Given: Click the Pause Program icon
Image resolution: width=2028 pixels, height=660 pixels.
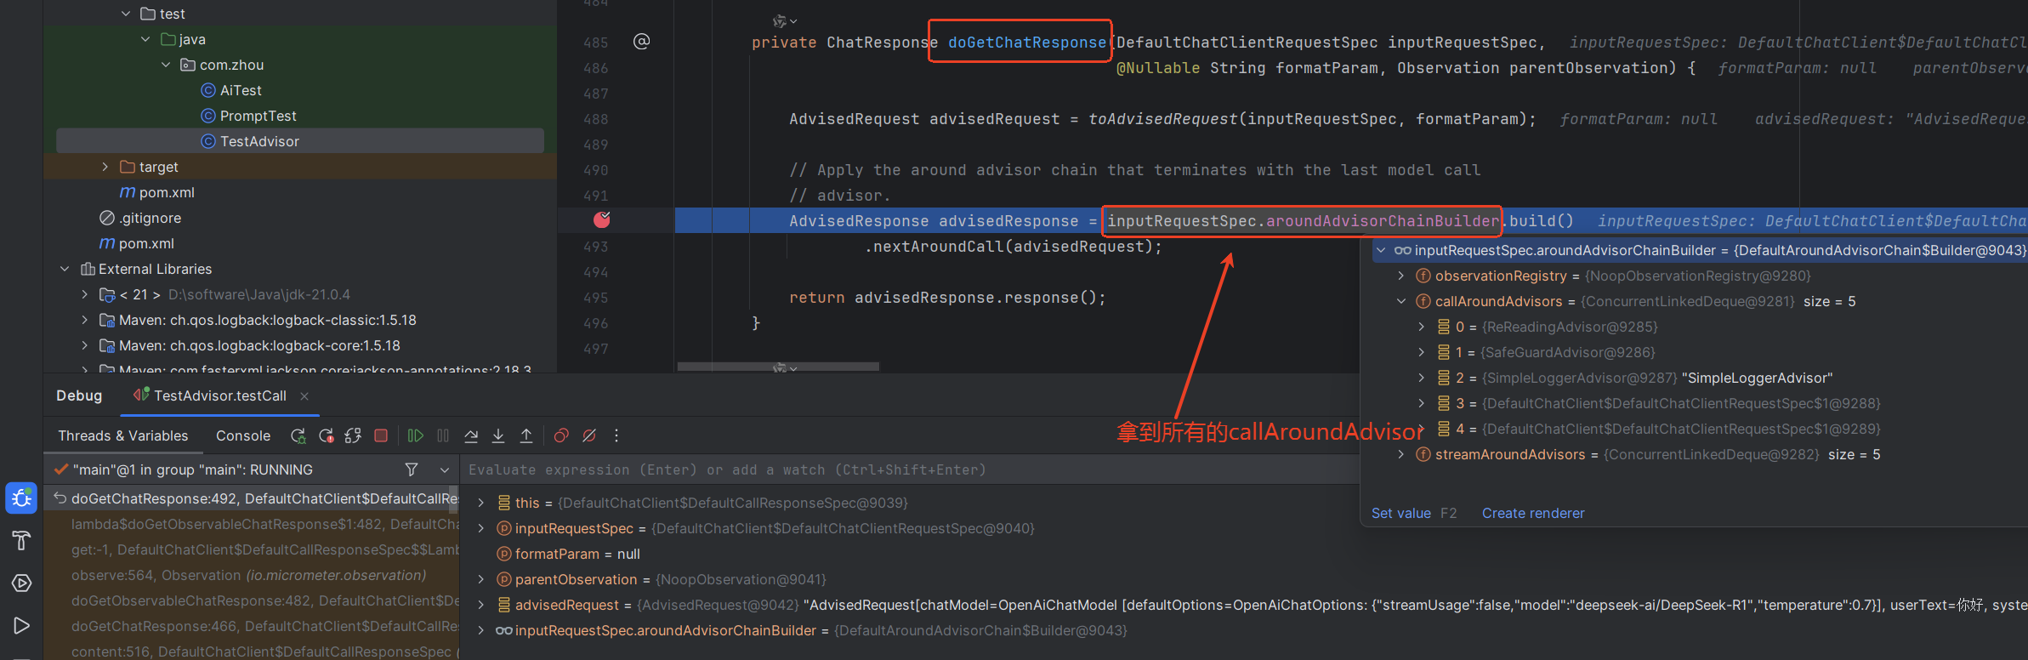Looking at the screenshot, I should click(443, 435).
